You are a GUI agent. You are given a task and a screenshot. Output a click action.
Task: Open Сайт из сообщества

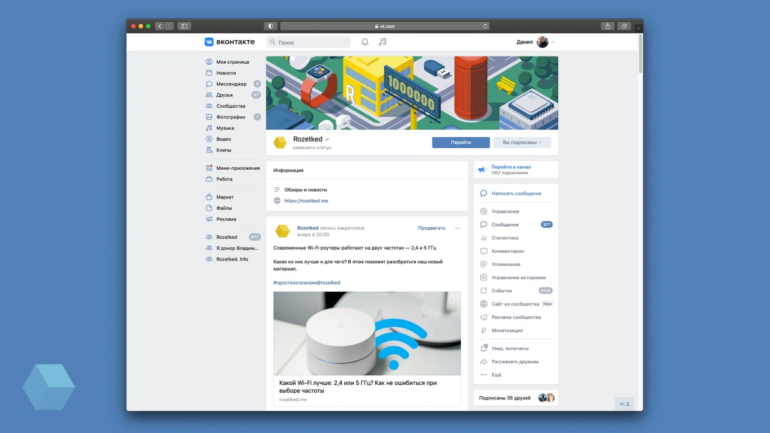[516, 304]
